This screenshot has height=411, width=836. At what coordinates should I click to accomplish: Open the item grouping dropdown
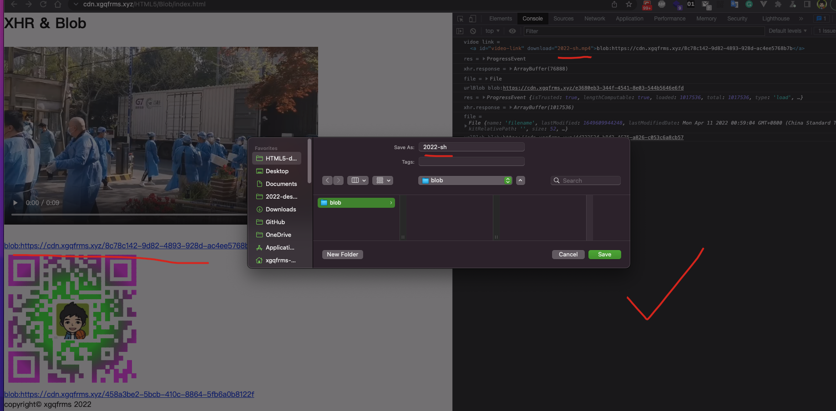(383, 180)
